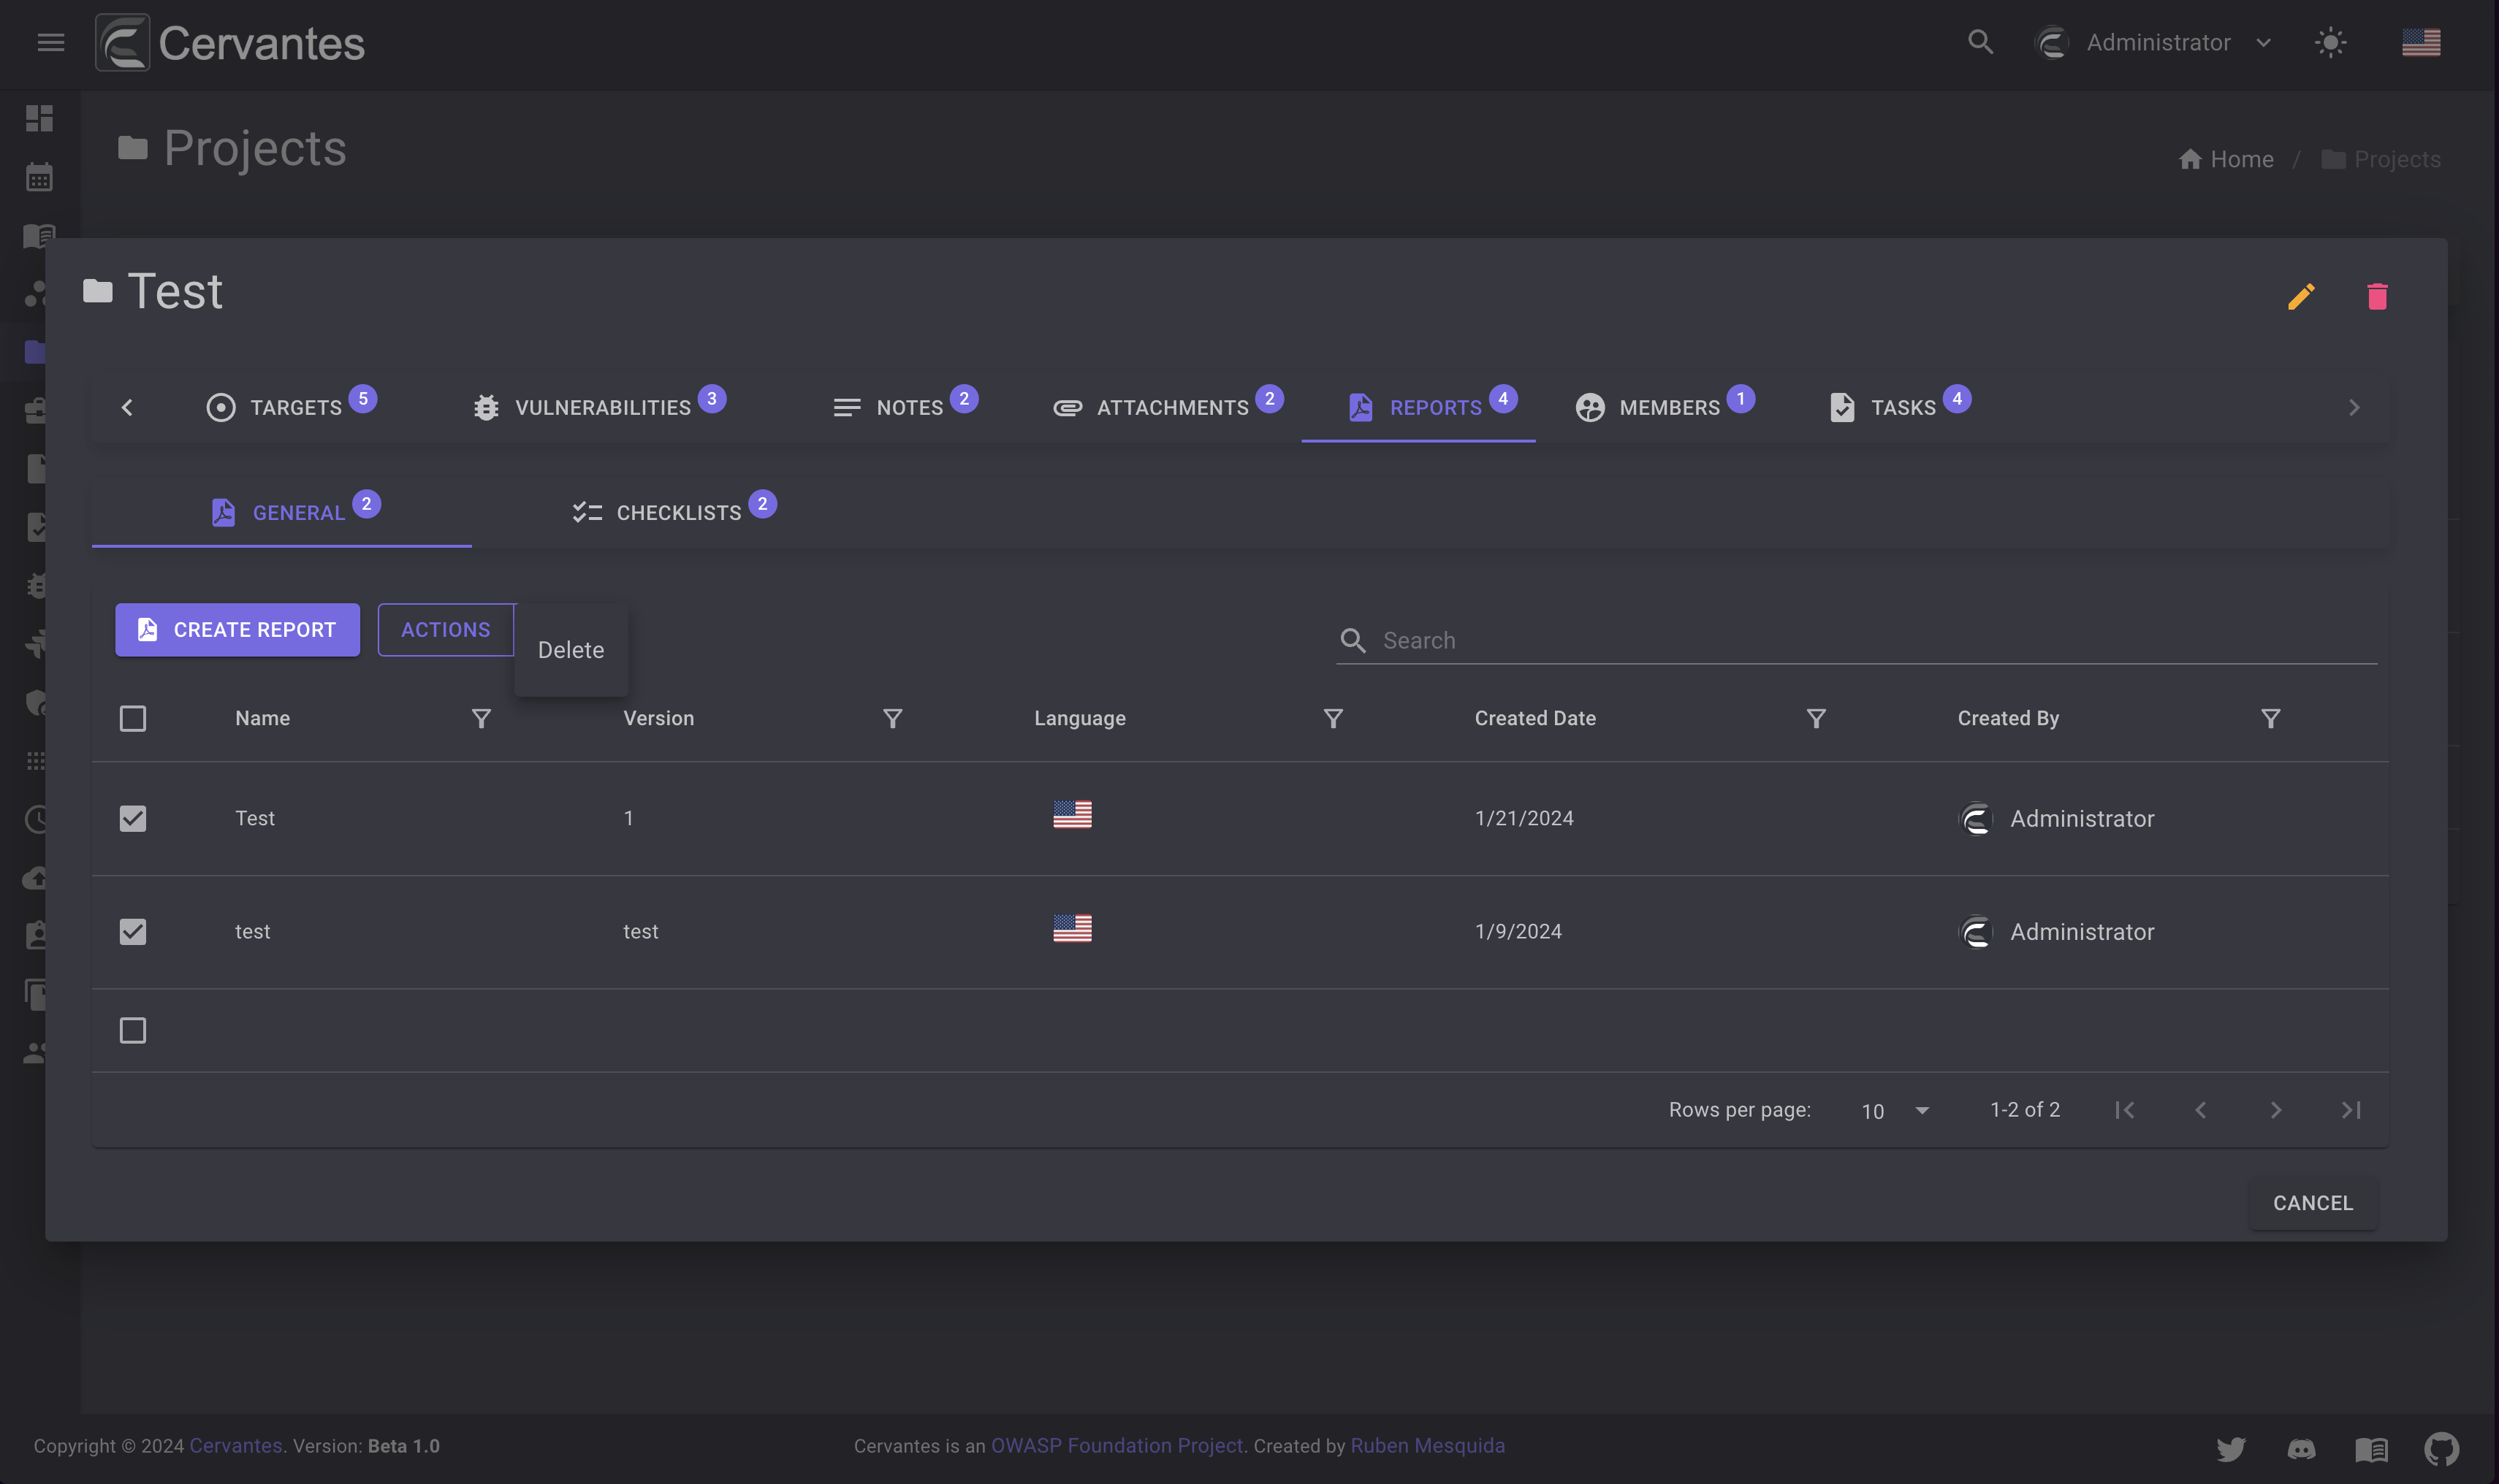Screen dimensions: 2499x1484
Task: Choose Delete from the Actions menu
Action: coord(570,649)
